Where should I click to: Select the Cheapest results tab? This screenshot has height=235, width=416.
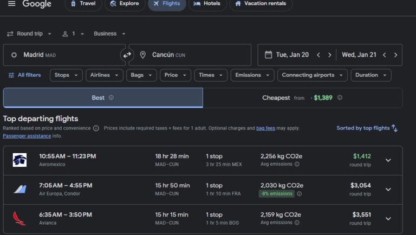coord(302,98)
